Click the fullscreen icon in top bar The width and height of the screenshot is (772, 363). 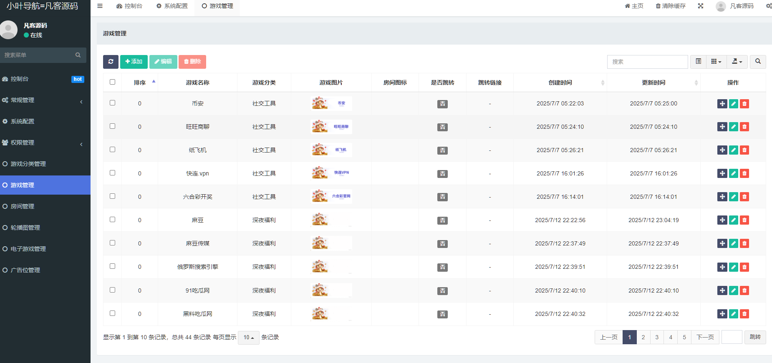(701, 6)
